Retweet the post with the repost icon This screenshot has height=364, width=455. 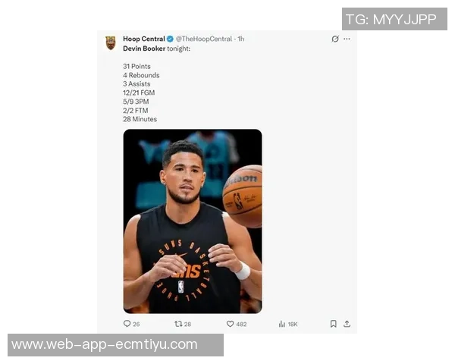click(x=178, y=324)
